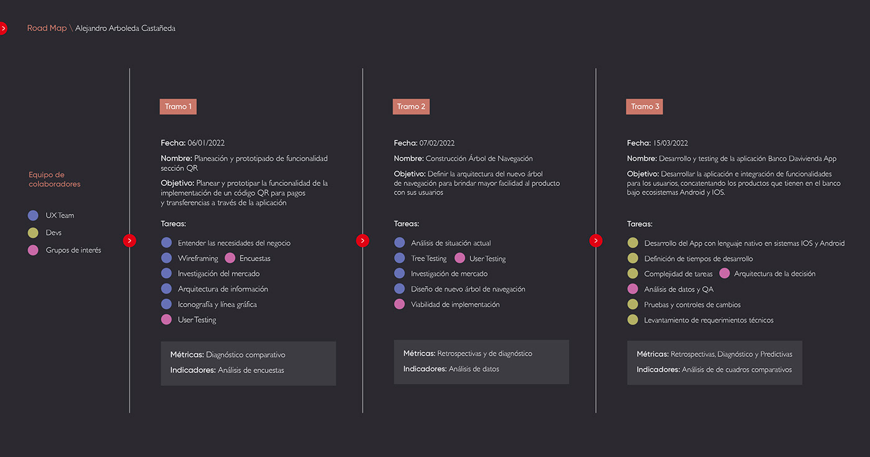Click the Tramo 1 Métricas box

pos(248,363)
